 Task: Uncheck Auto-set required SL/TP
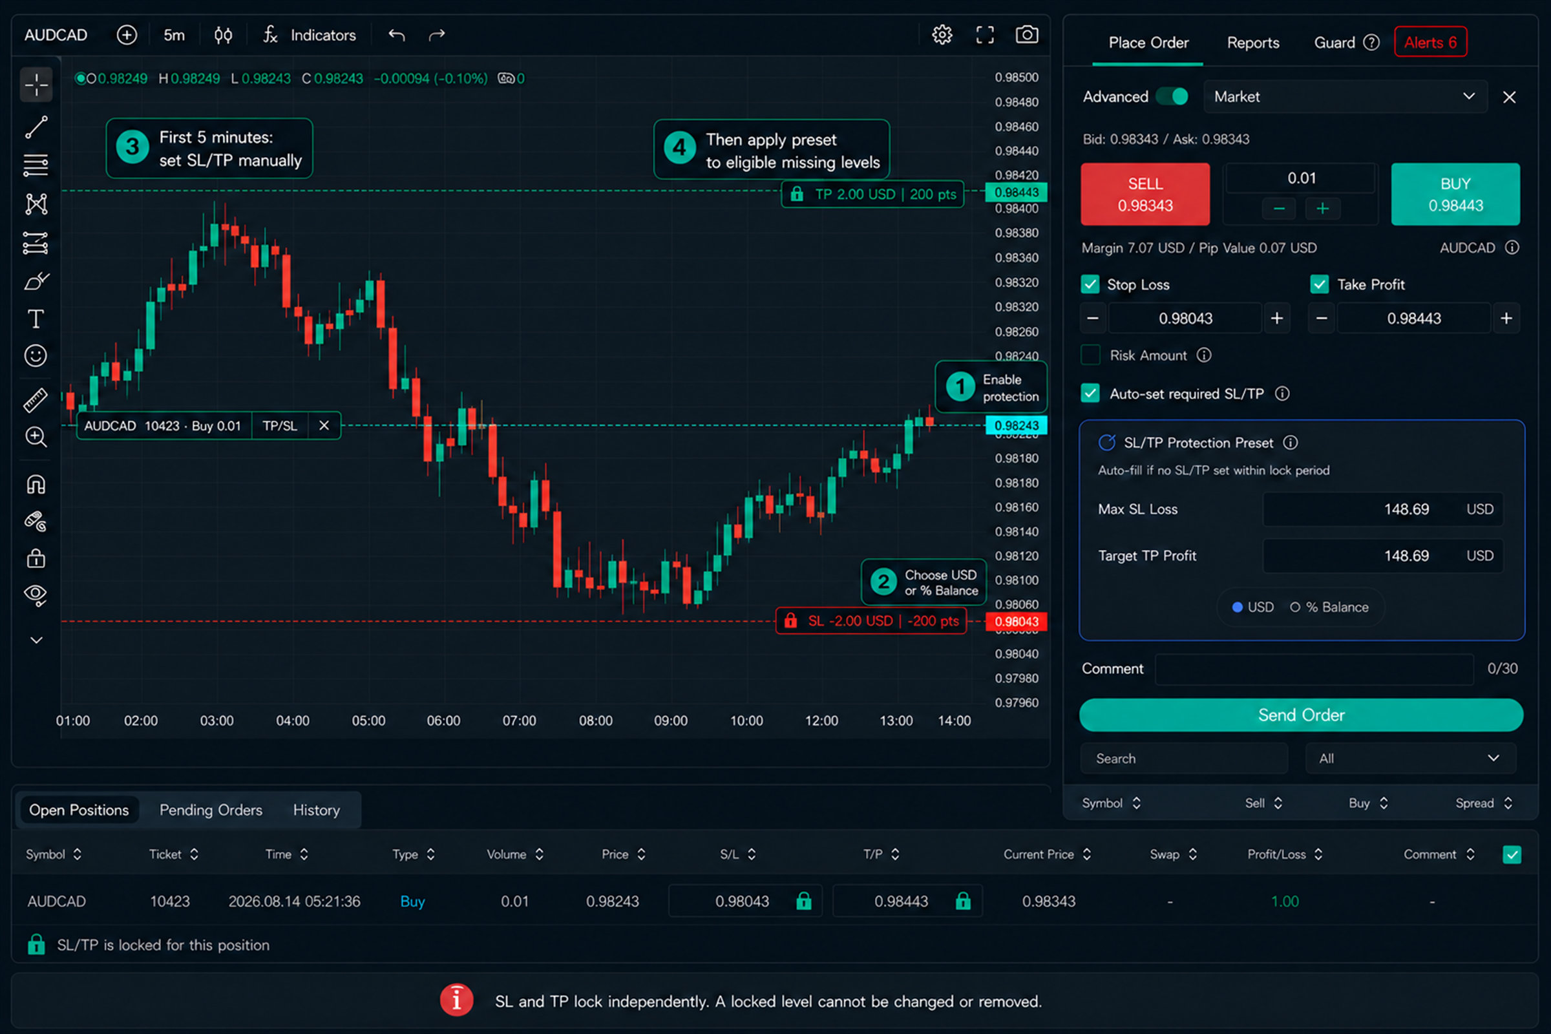pyautogui.click(x=1090, y=393)
